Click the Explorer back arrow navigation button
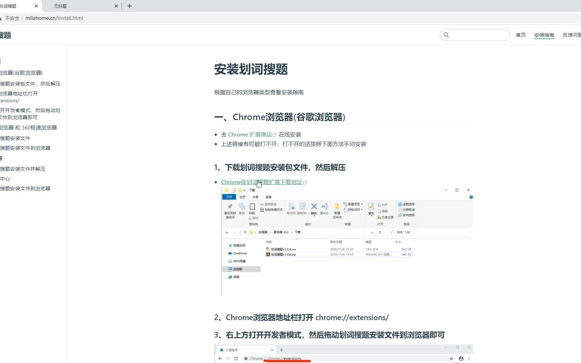Image resolution: width=581 pixels, height=363 pixels. 227,232
